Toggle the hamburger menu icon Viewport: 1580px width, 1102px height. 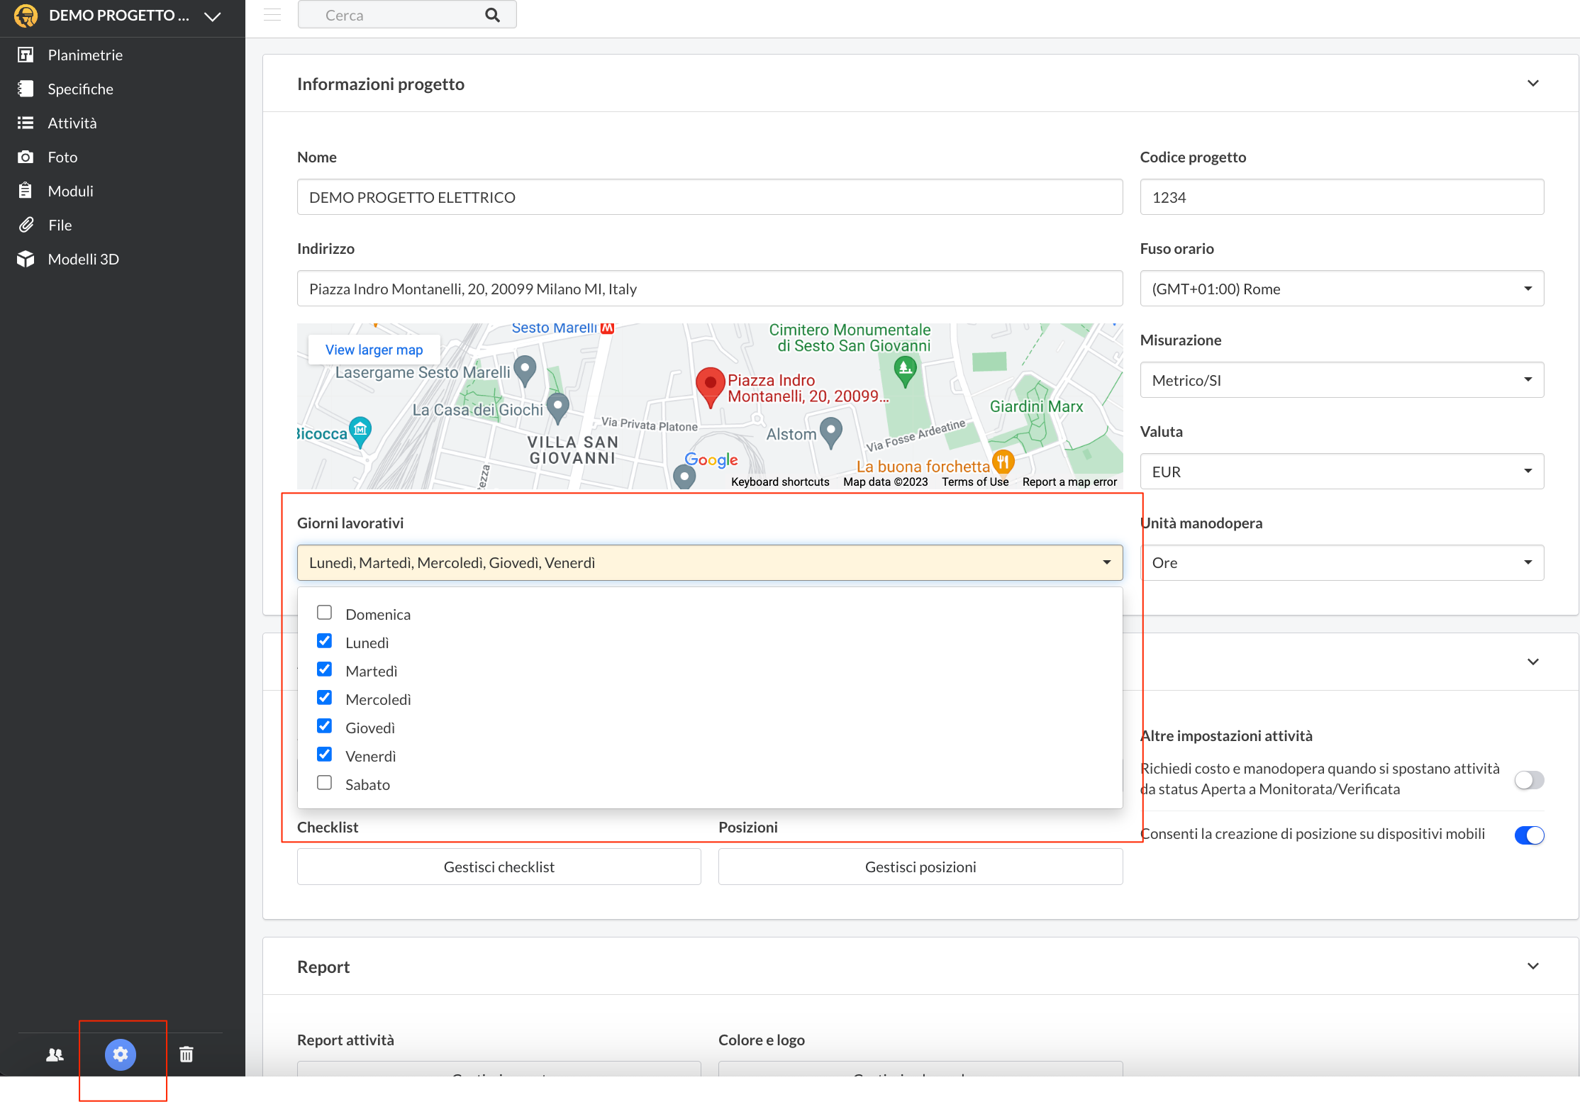click(272, 15)
